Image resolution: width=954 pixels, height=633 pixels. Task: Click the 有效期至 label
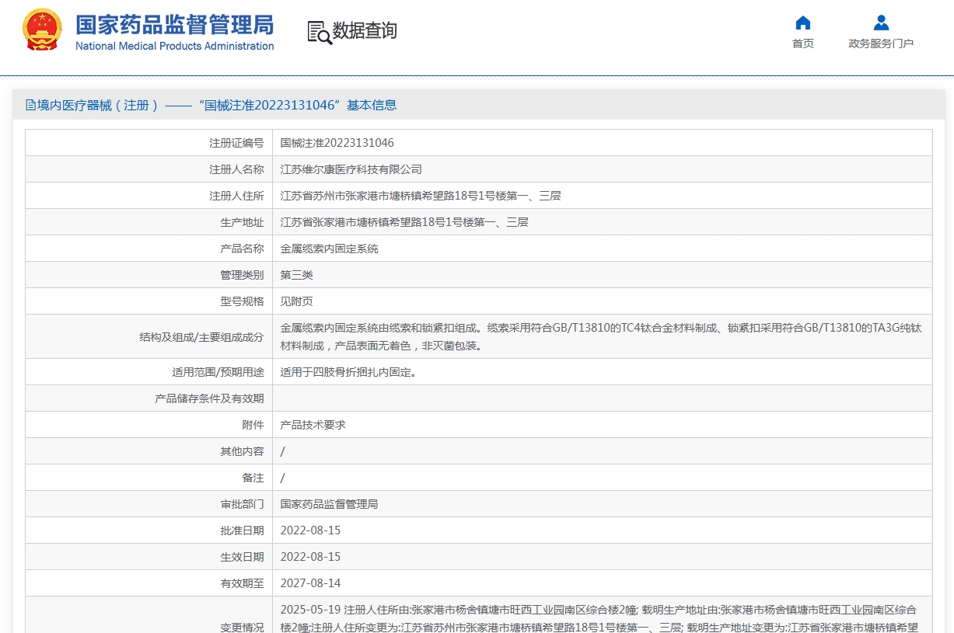pos(242,583)
